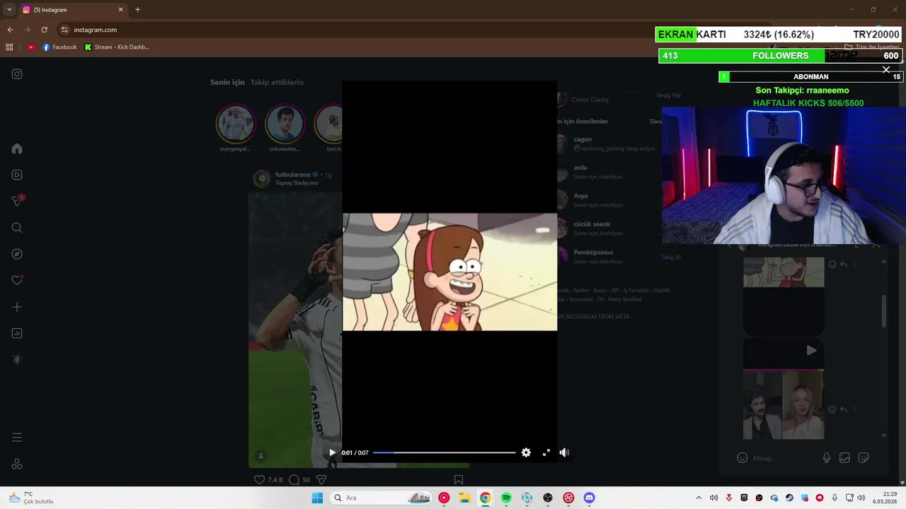Viewport: 906px width, 509px height.
Task: Open the futbolarena profile link
Action: tap(293, 175)
